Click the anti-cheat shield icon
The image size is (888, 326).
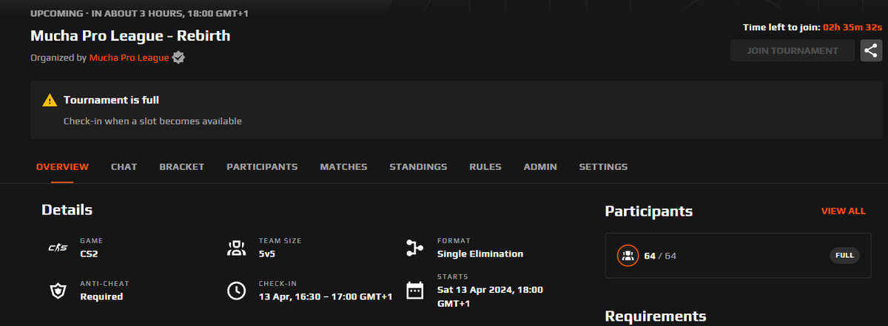click(57, 291)
